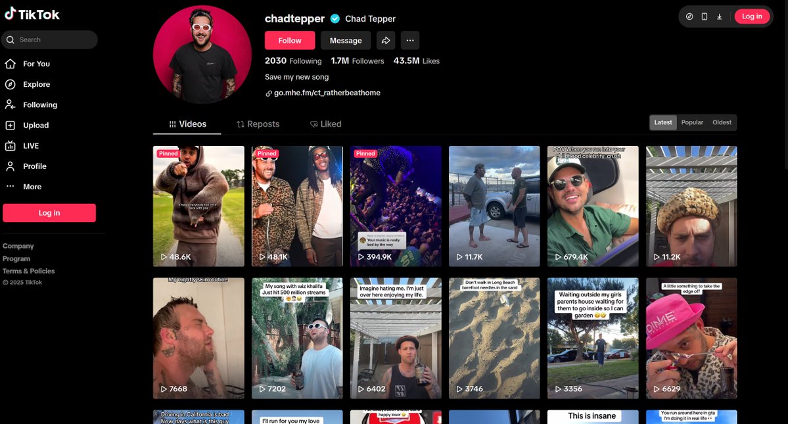Viewport: 788px width, 424px height.
Task: Open the 2030 Following count
Action: tap(293, 60)
